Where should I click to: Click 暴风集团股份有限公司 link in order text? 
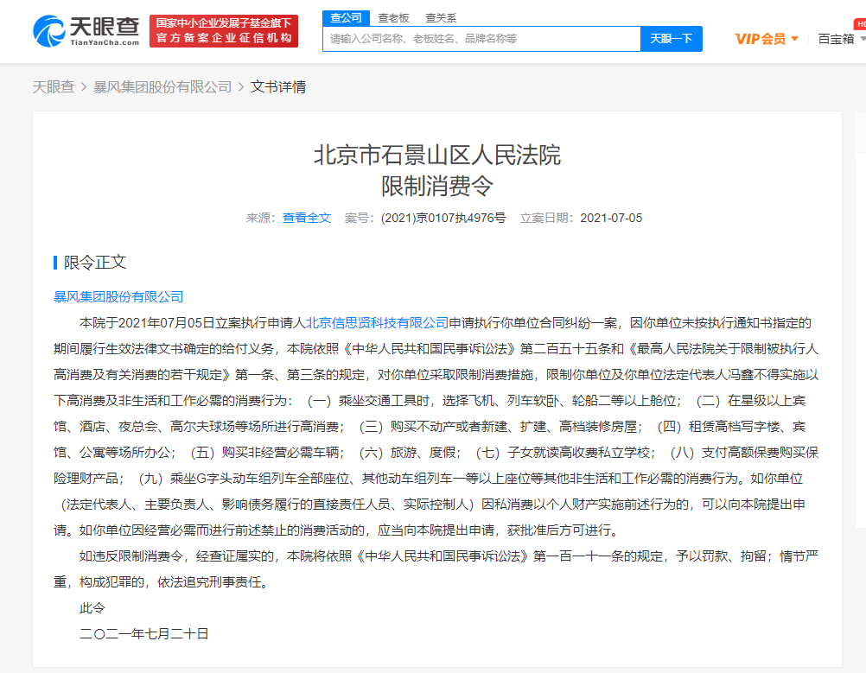[118, 297]
